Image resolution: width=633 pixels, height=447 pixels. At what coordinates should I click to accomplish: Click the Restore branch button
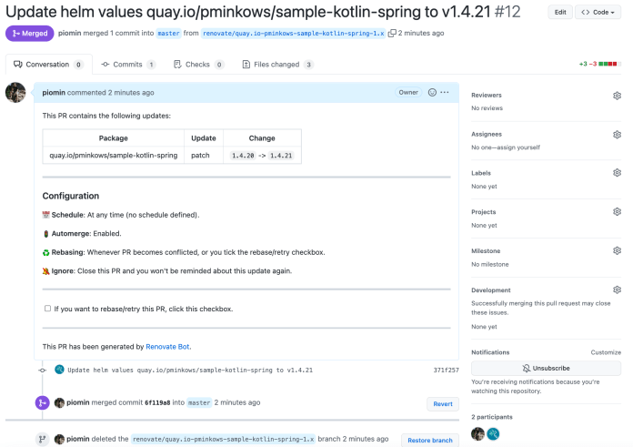click(430, 440)
